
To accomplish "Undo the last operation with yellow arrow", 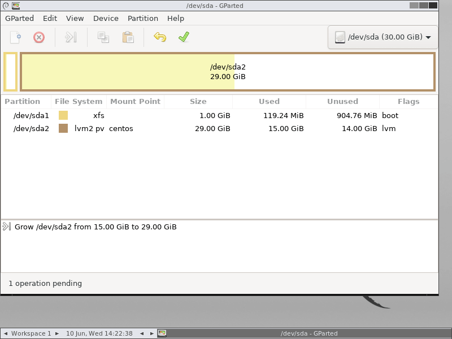I will 160,38.
